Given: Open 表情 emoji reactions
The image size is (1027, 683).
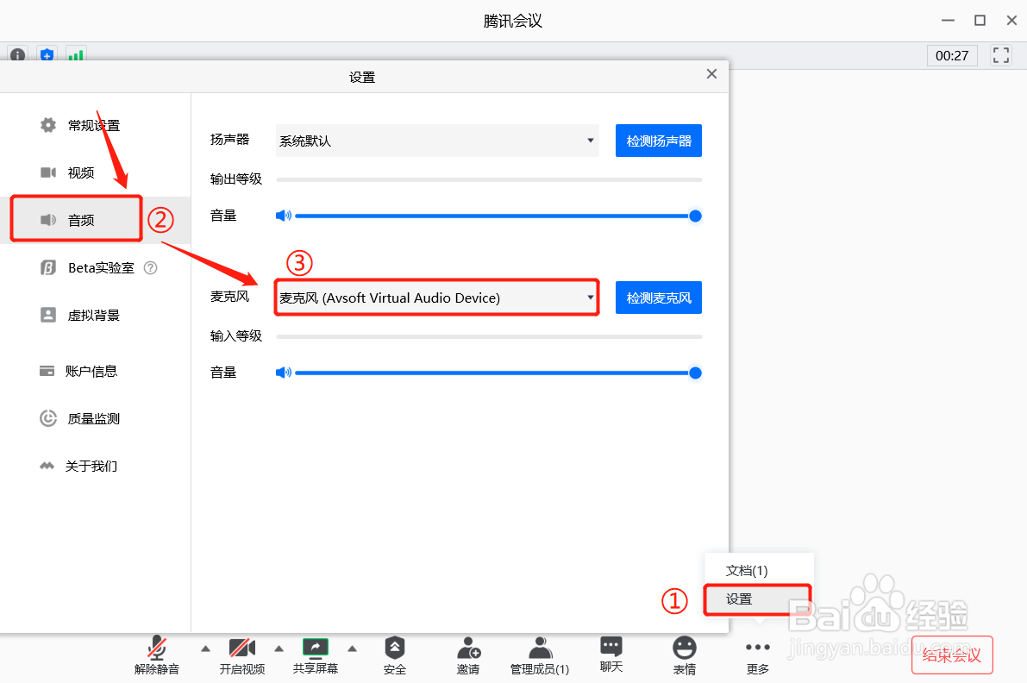Looking at the screenshot, I should 685,655.
